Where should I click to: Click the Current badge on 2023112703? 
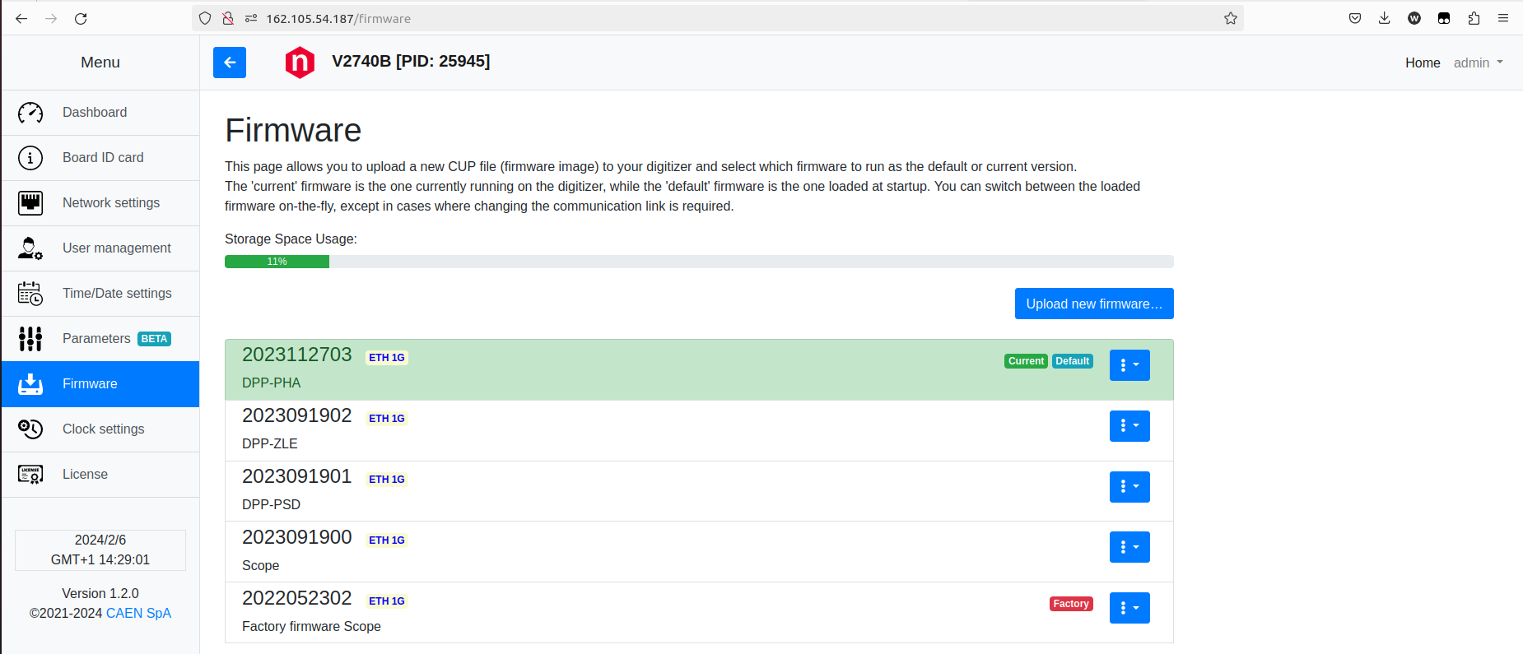(x=1026, y=361)
